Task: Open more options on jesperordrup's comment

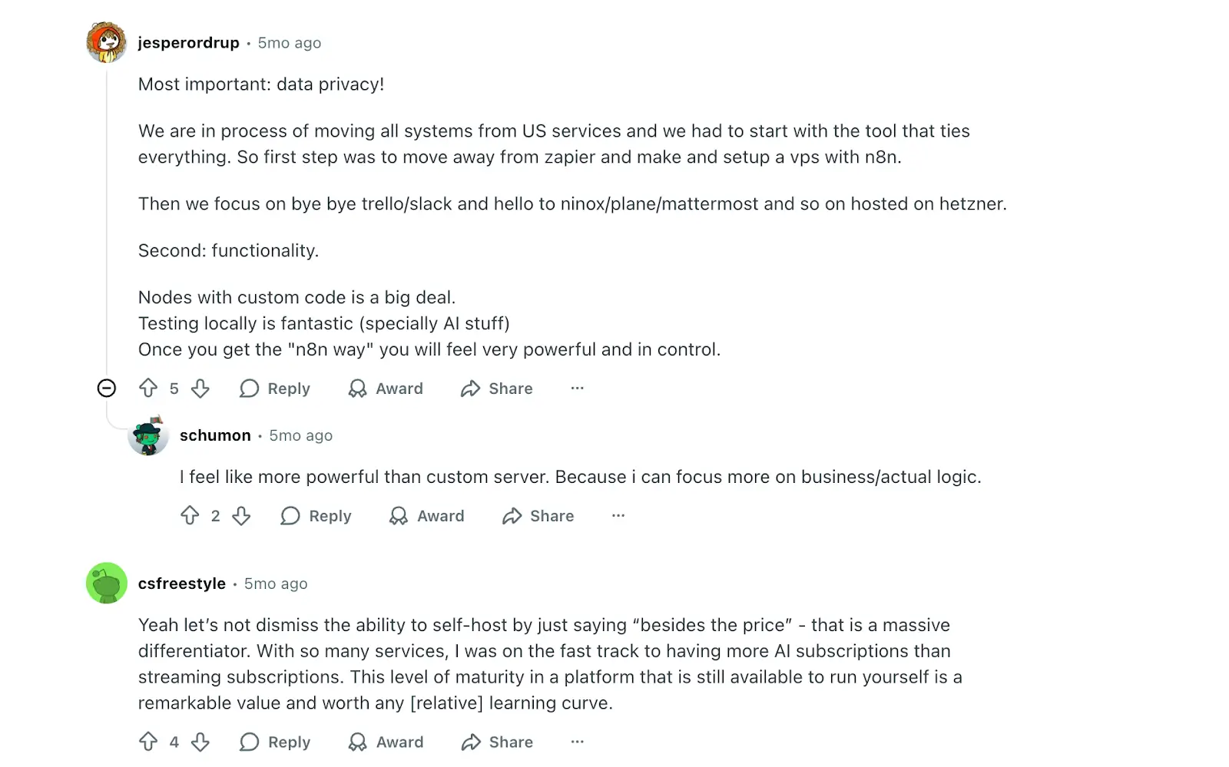Action: tap(577, 388)
